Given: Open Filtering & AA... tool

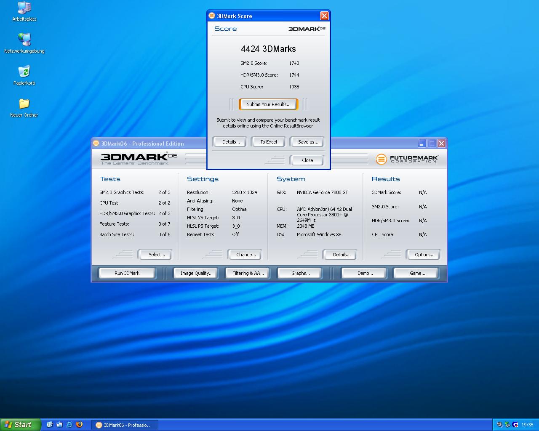Looking at the screenshot, I should point(248,273).
